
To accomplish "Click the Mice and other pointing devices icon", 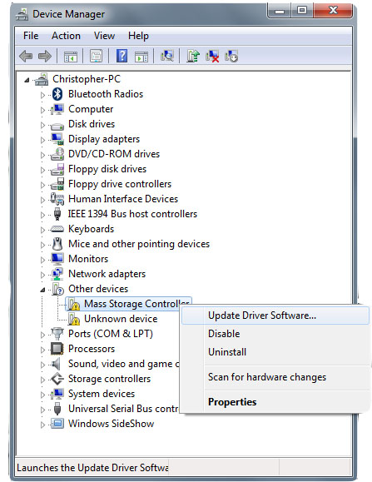I will tap(57, 244).
